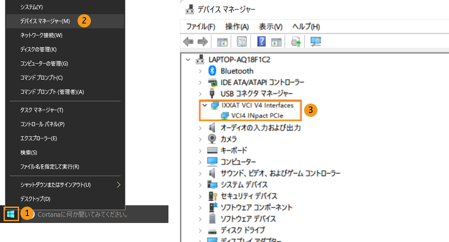Select 検索(S) menu entry
This screenshot has height=242, width=449.
tap(65, 152)
